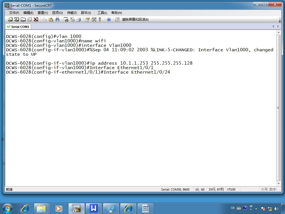Open the 帮助(H) menu
Image resolution: width=285 pixels, height=214 pixels.
point(117,13)
